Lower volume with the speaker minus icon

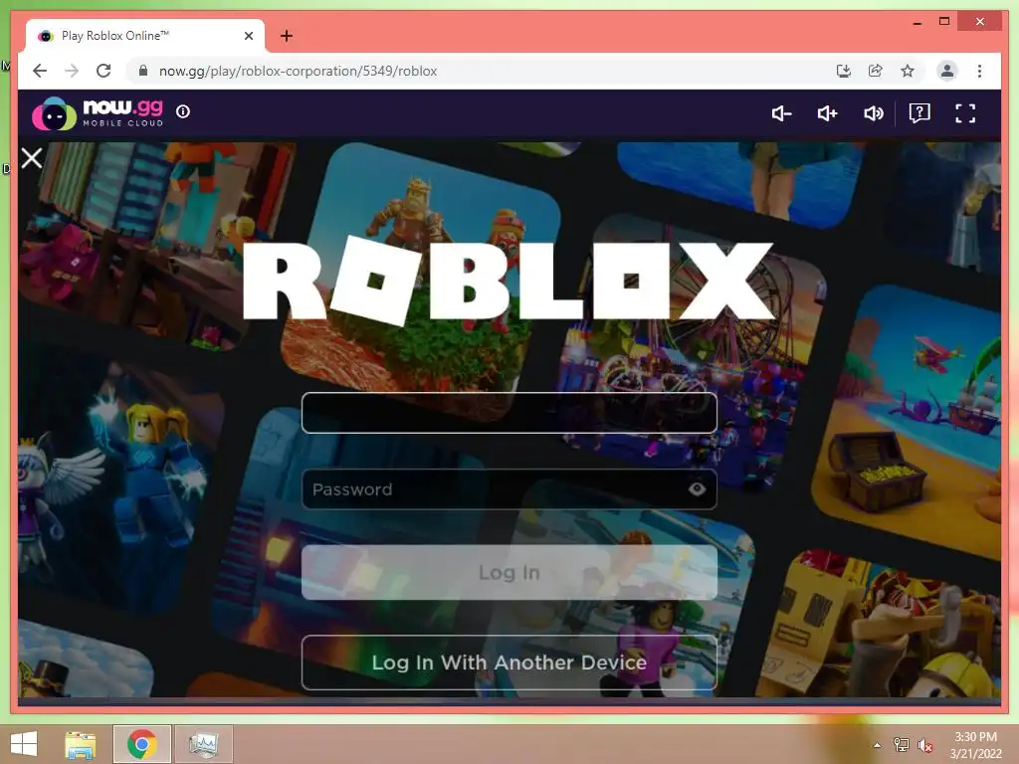tap(781, 113)
